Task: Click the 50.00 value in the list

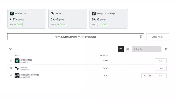Action: click(106, 68)
